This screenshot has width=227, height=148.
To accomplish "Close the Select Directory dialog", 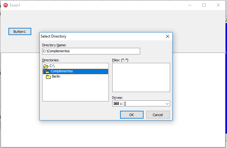I will pos(168,36).
